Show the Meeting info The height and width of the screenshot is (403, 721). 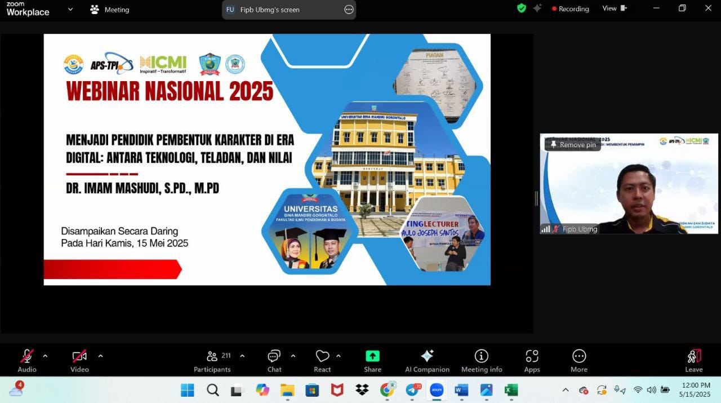(482, 360)
